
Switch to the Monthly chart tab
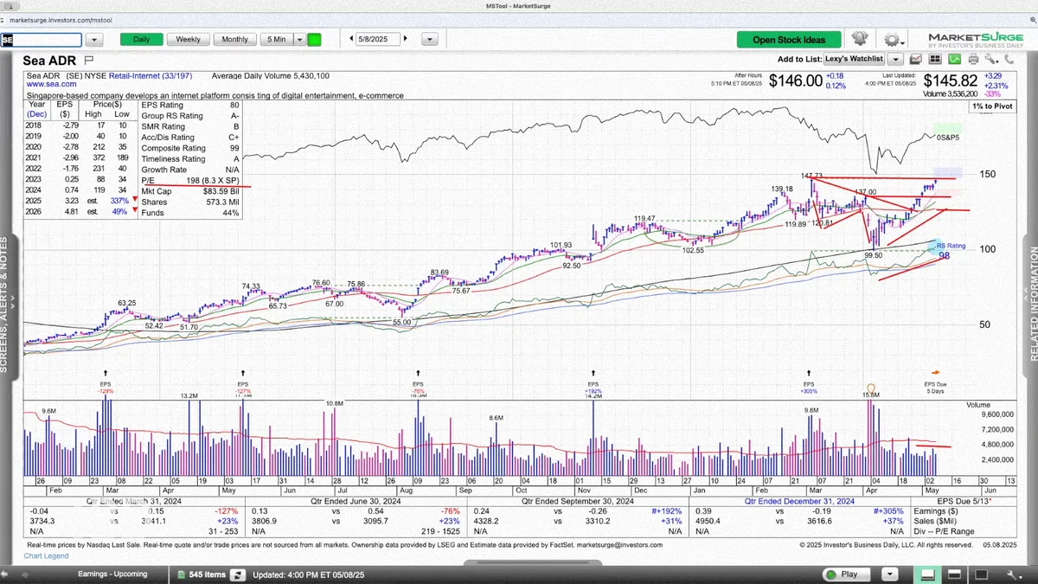(x=234, y=39)
